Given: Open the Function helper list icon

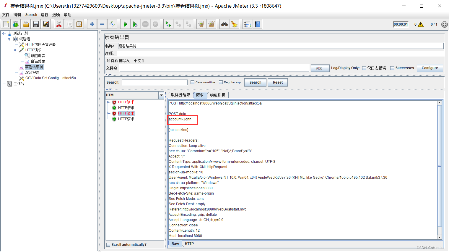Looking at the screenshot, I should pos(248,24).
